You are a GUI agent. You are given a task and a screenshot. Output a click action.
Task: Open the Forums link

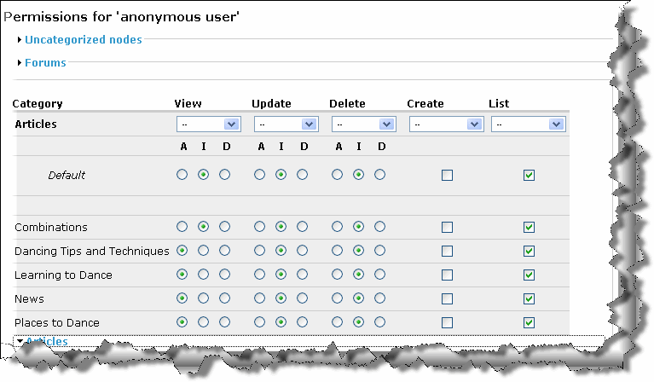point(45,62)
